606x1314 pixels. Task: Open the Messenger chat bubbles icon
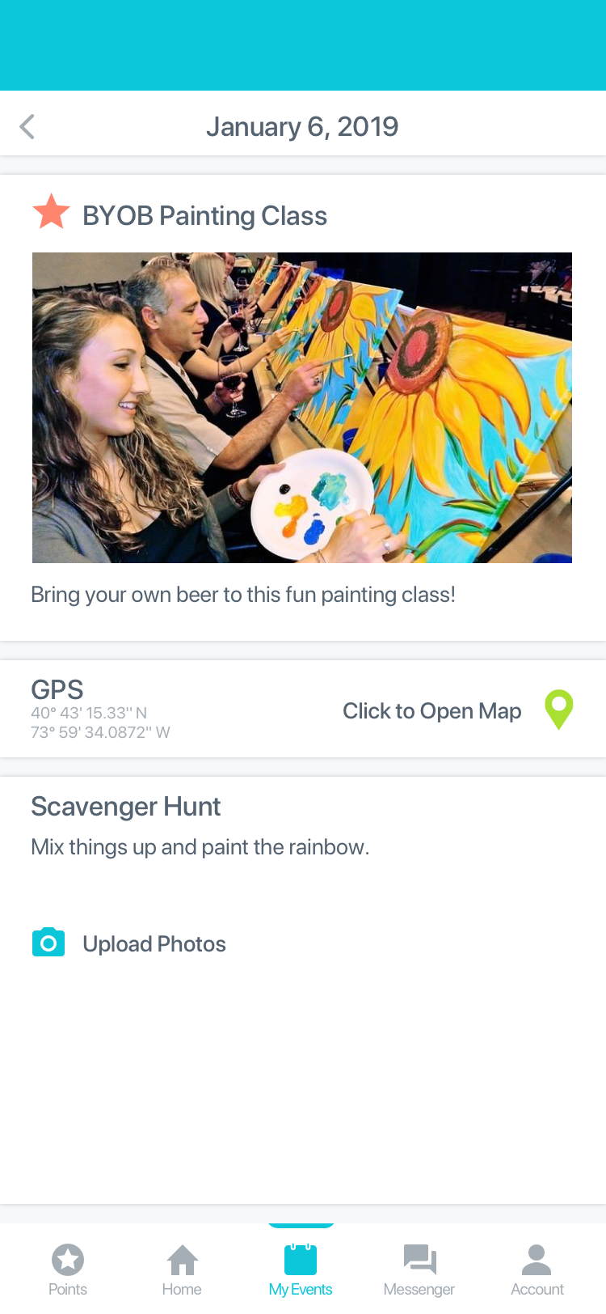419,1260
